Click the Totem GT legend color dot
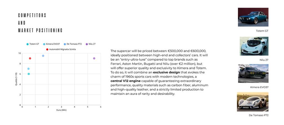Screen dimensions: 284x125 [27, 44]
